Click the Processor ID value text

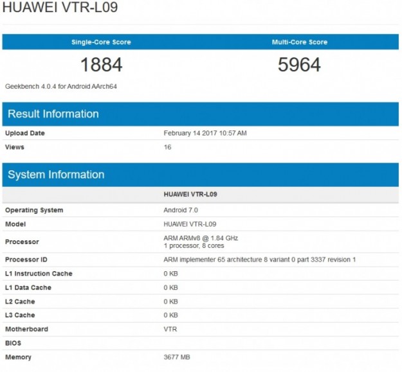tap(259, 260)
